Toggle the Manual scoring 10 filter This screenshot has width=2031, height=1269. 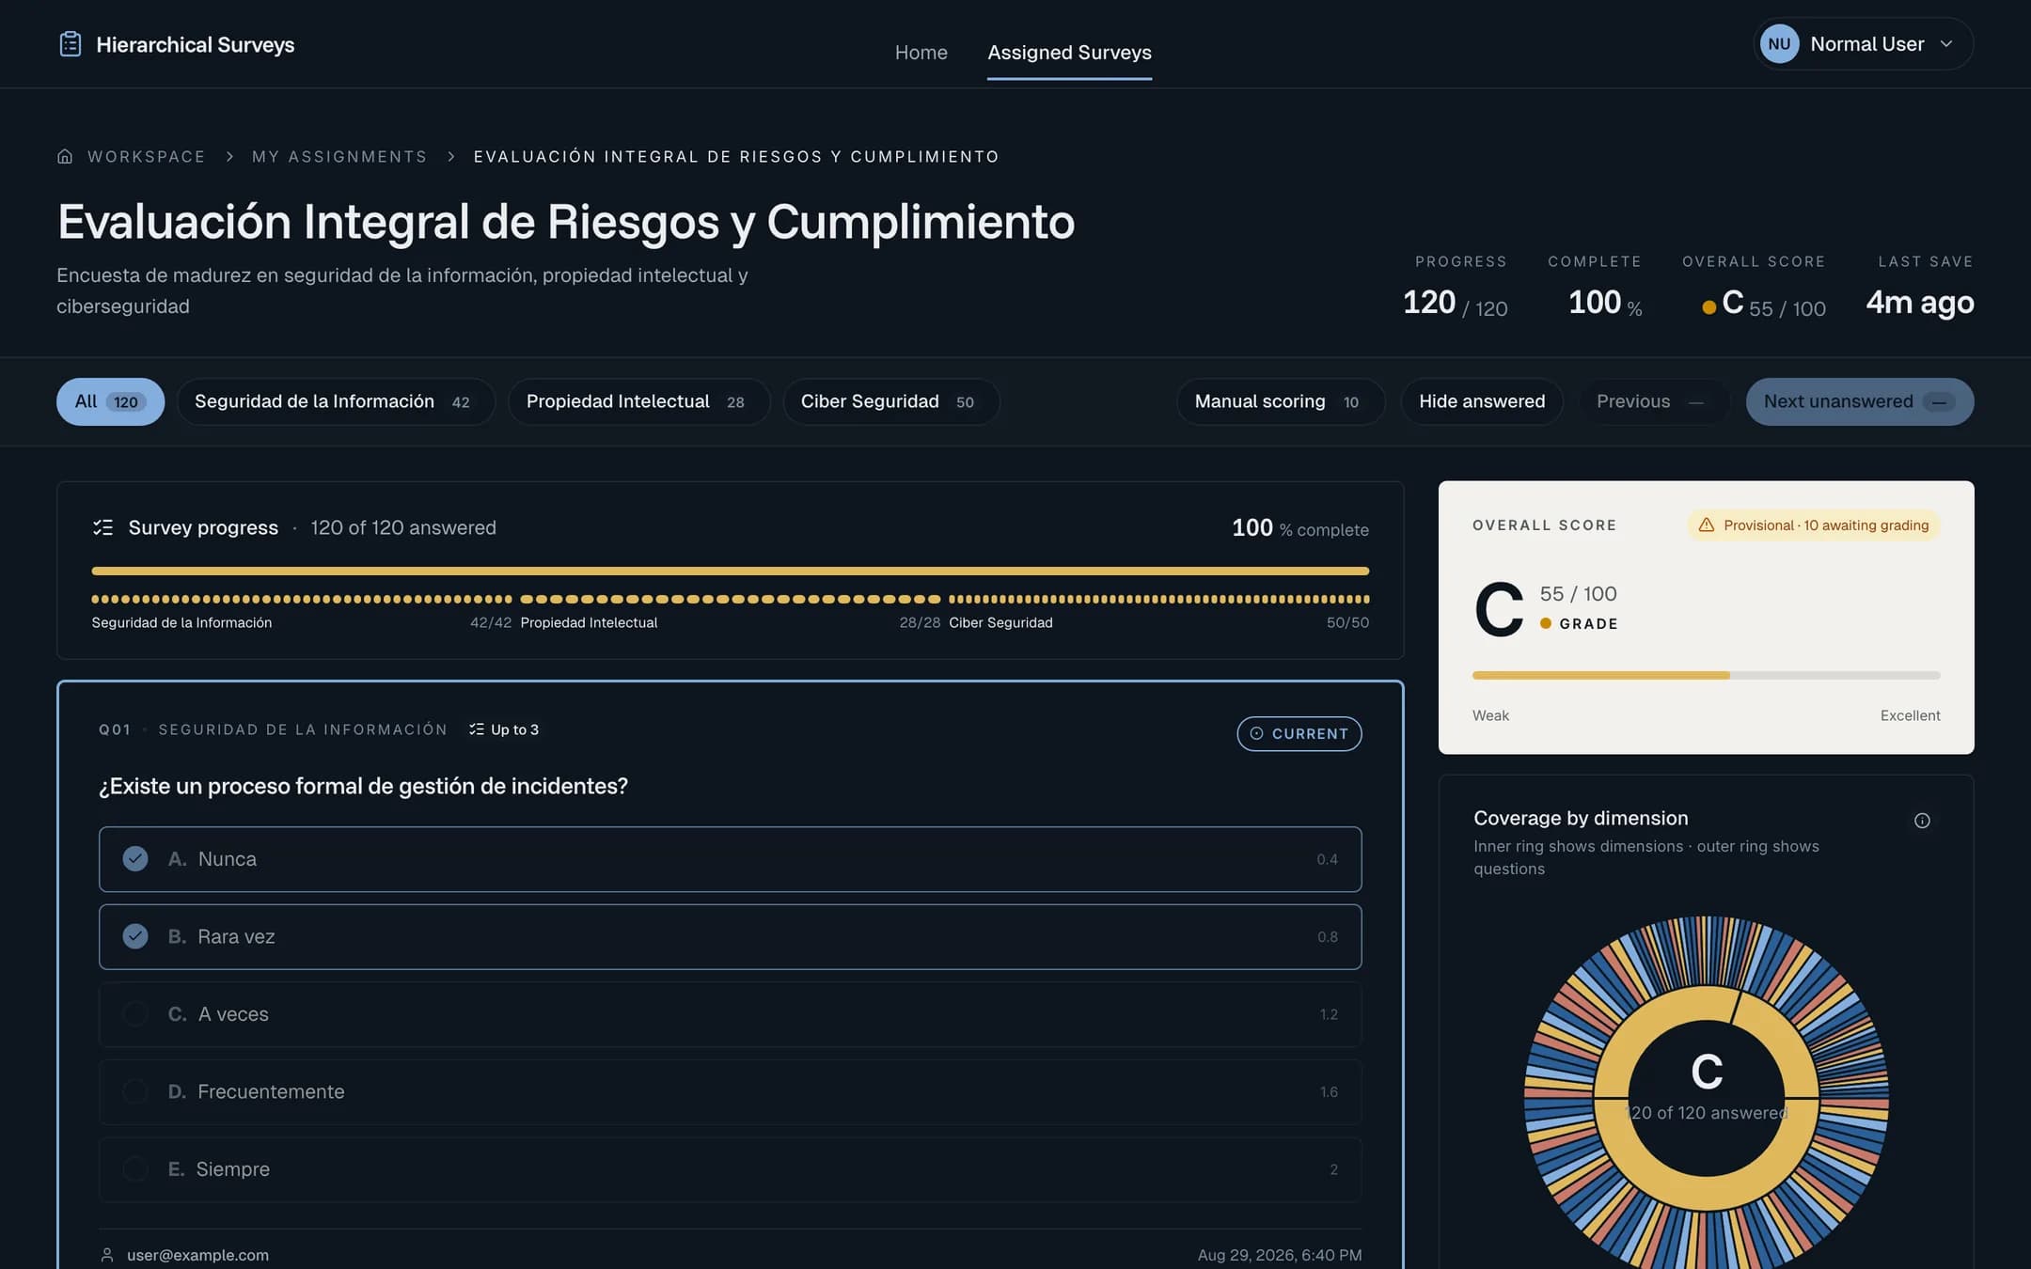[1280, 401]
